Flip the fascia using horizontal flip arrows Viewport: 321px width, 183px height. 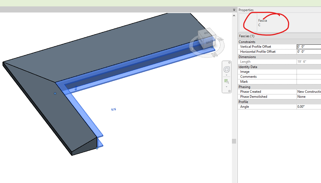click(114, 109)
